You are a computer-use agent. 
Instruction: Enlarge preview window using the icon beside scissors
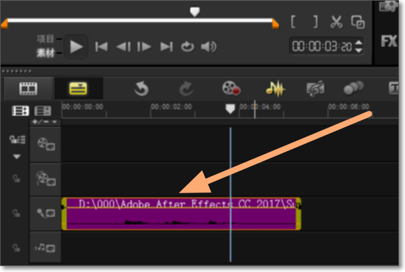(x=358, y=21)
